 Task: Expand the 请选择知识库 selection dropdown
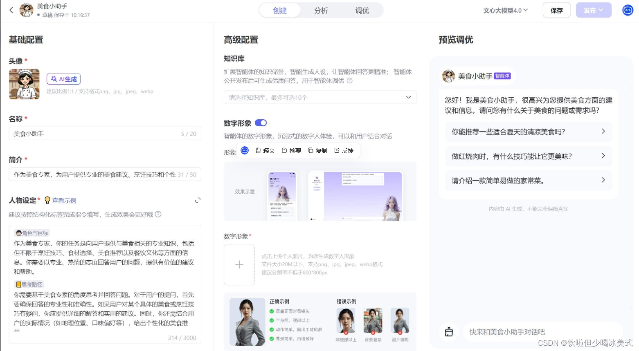(x=408, y=97)
